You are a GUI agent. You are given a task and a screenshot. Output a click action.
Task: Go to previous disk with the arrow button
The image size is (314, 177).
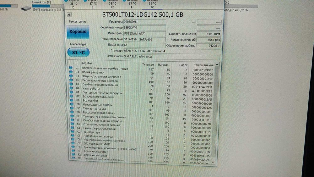[x=69, y=15]
